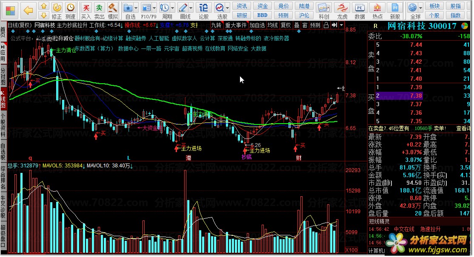Open the chart toolbar options dropdown triangle
The image size is (474, 257).
pos(341,25)
